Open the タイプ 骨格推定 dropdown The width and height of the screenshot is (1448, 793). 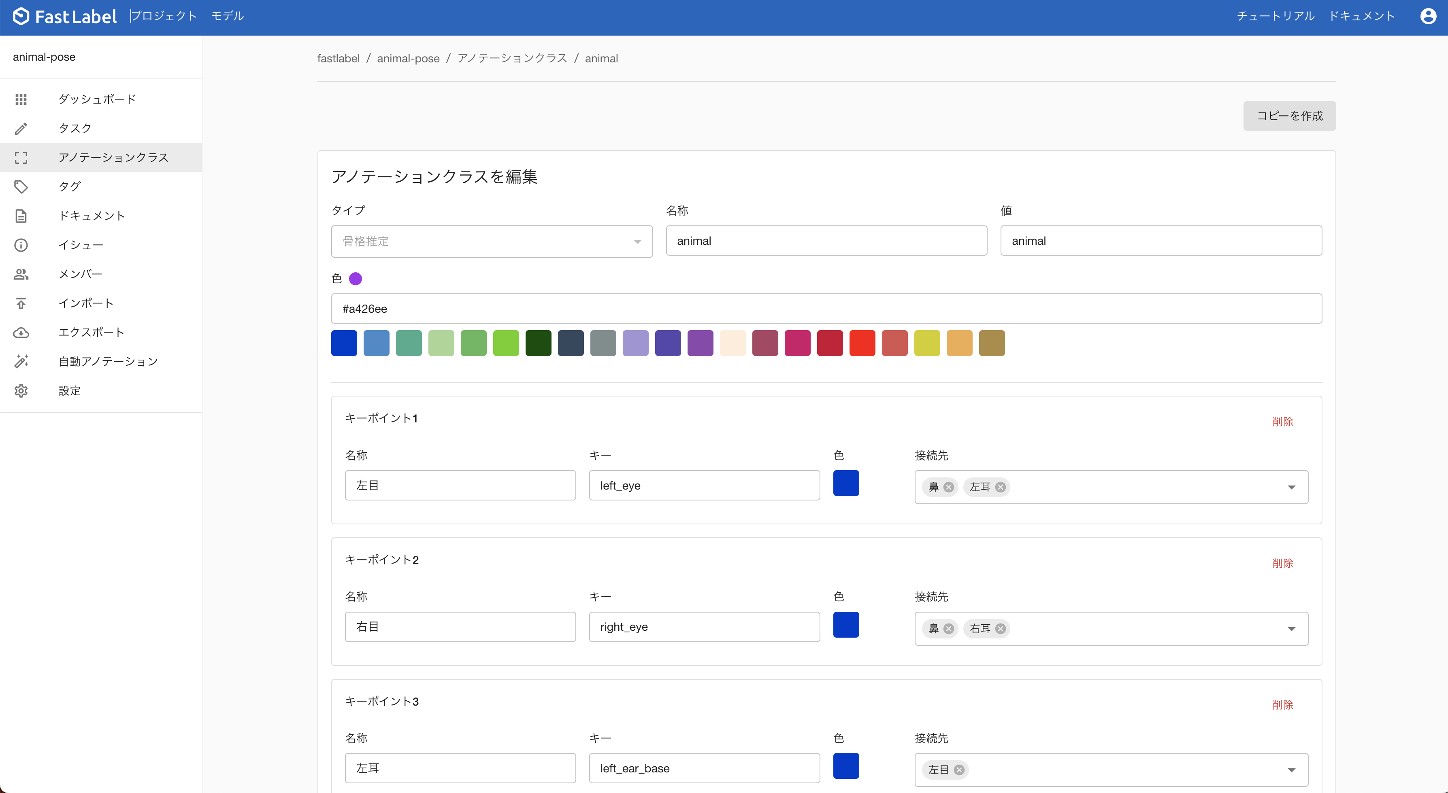click(x=492, y=242)
